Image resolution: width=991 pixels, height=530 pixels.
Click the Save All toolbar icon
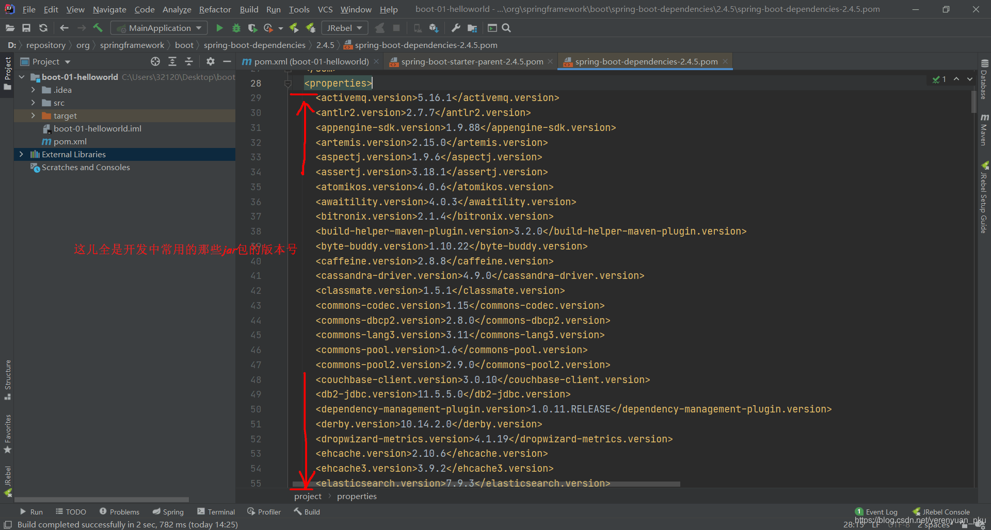click(x=26, y=28)
